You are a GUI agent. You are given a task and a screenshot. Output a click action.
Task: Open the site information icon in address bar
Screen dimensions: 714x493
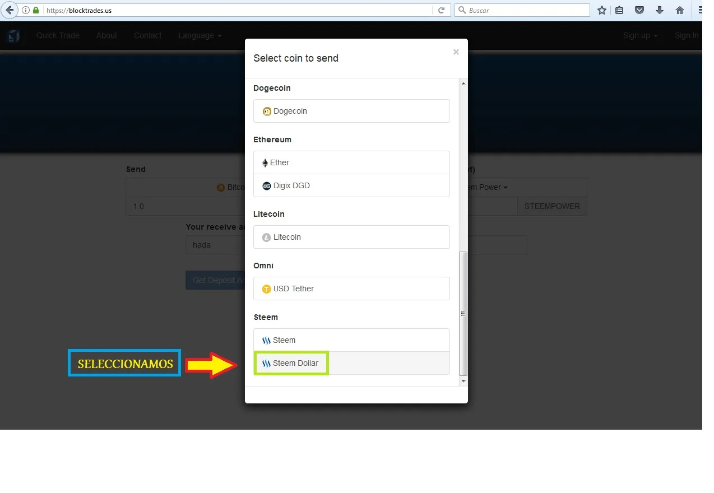tap(26, 10)
